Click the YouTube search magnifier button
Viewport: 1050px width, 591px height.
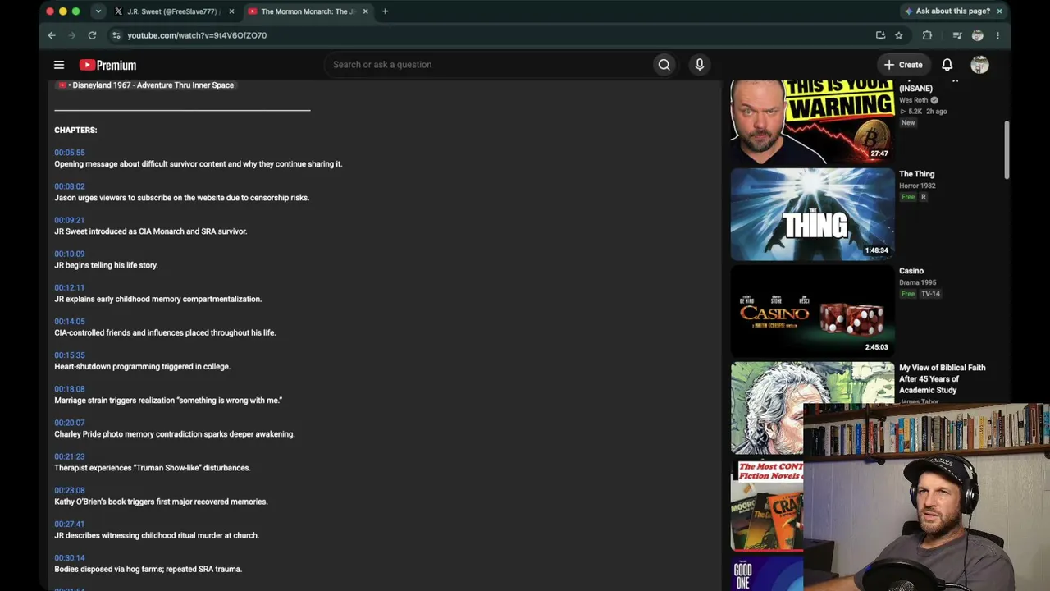(664, 65)
